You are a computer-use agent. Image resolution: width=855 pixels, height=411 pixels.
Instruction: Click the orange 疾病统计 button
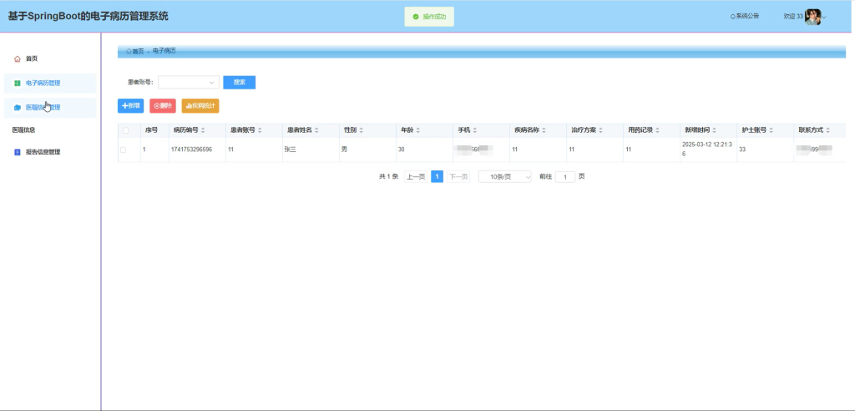pyautogui.click(x=200, y=106)
